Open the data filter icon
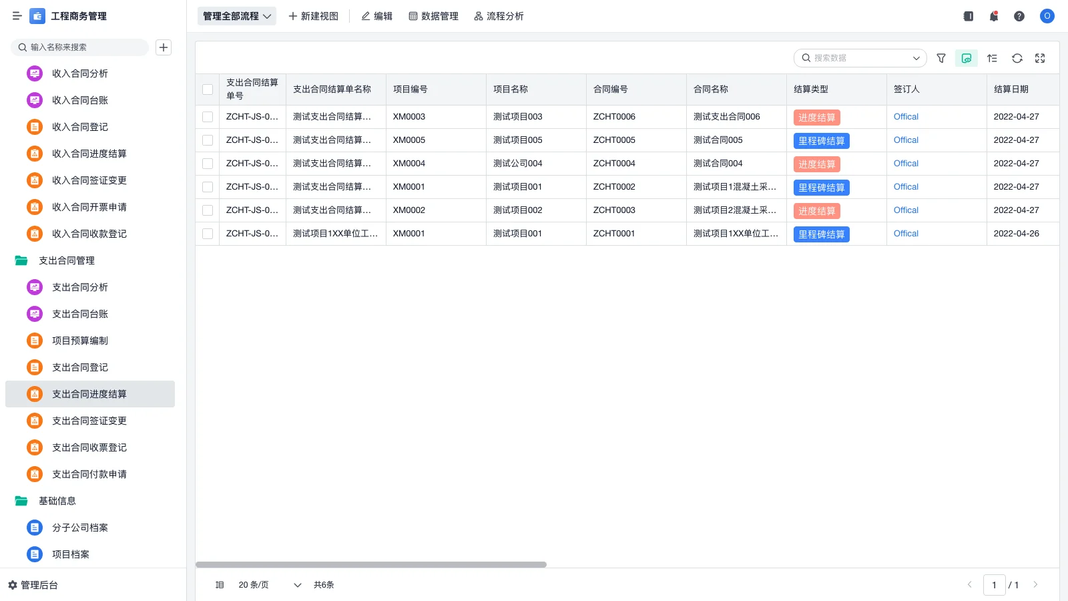The height and width of the screenshot is (601, 1068). [941, 58]
